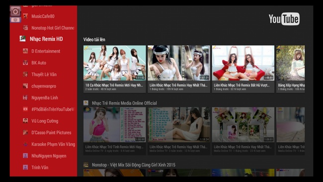323x182 pixels.
Task: Play the 18 Ca Khúc Nhạc Trẻ Remix video
Action: pyautogui.click(x=114, y=69)
